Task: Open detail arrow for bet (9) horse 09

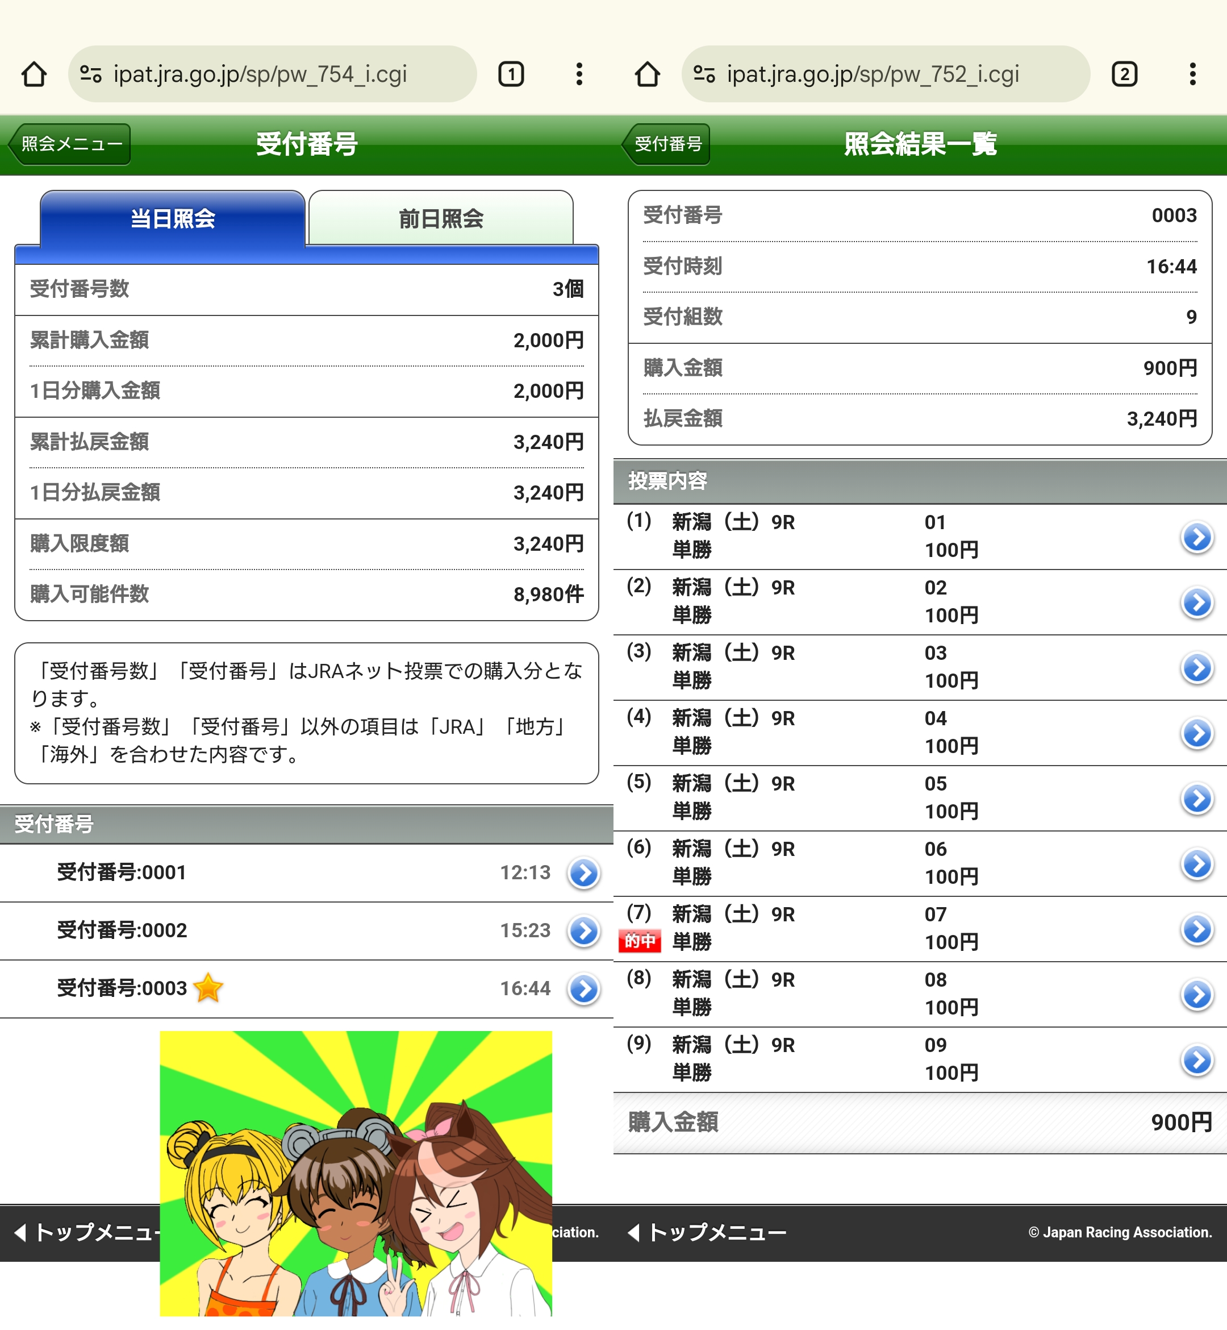Action: click(1197, 1059)
